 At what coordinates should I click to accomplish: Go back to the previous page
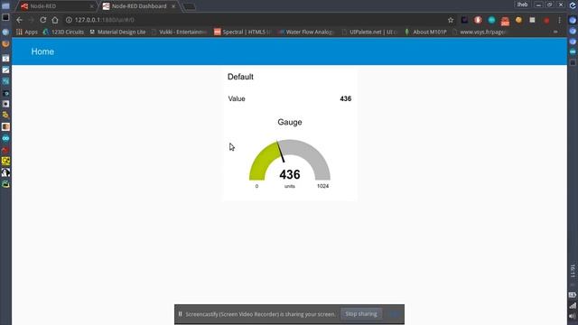19,20
